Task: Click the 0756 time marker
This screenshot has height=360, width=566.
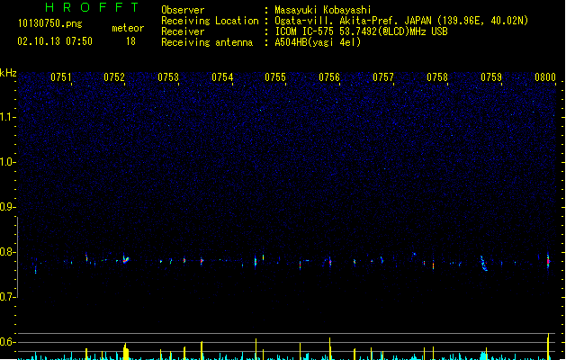Action: 329,77
